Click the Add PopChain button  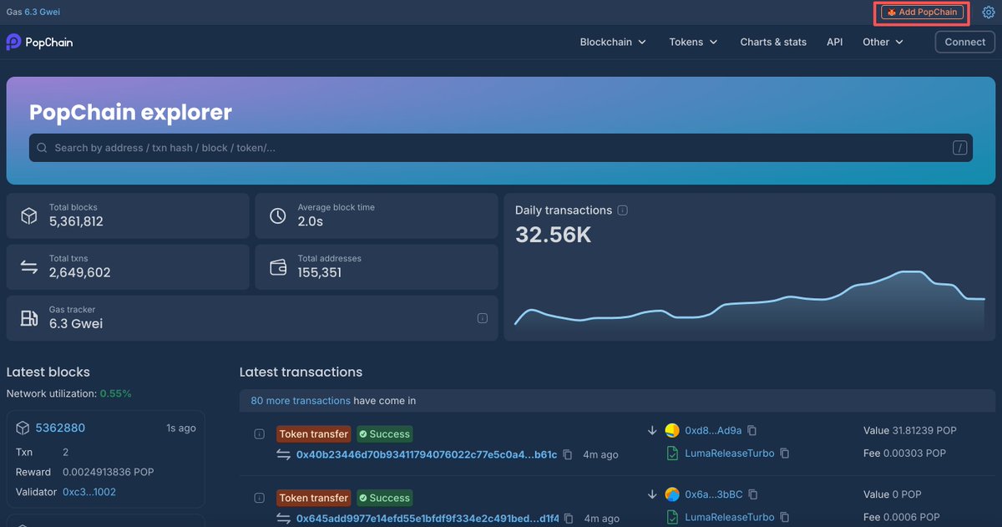922,13
